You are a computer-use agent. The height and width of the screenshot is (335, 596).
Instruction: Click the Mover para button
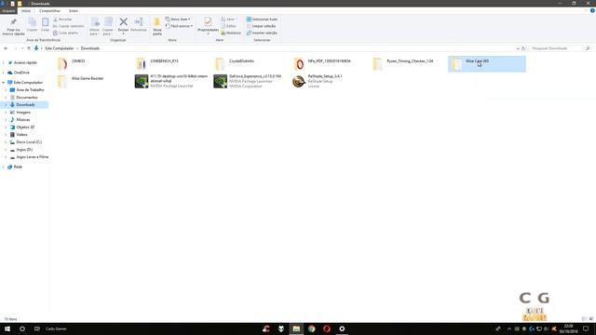(x=94, y=26)
